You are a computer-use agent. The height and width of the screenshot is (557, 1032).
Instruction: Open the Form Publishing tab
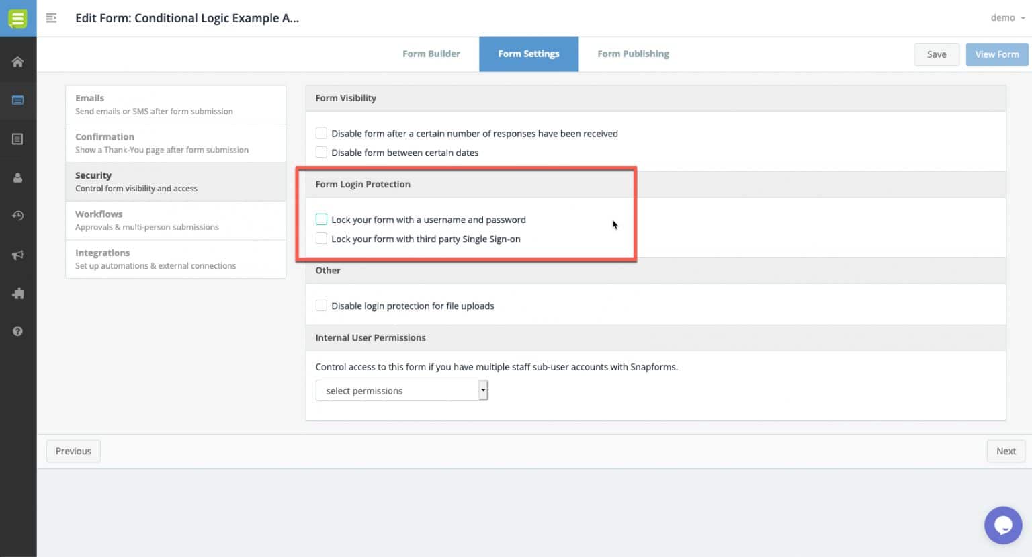(632, 54)
